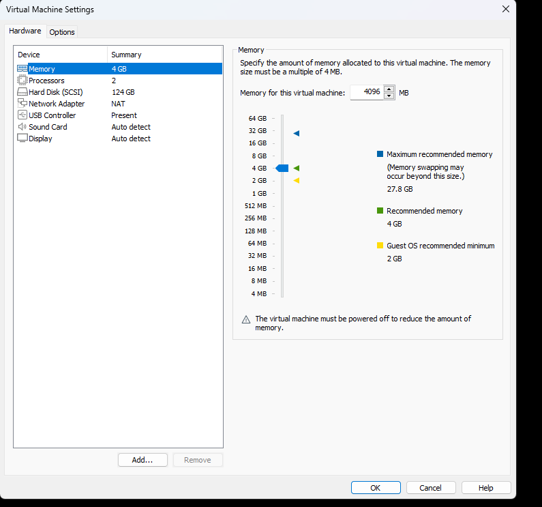Screen dimensions: 542x507
Task: Open Help for virtual machine settings
Action: [x=486, y=488]
